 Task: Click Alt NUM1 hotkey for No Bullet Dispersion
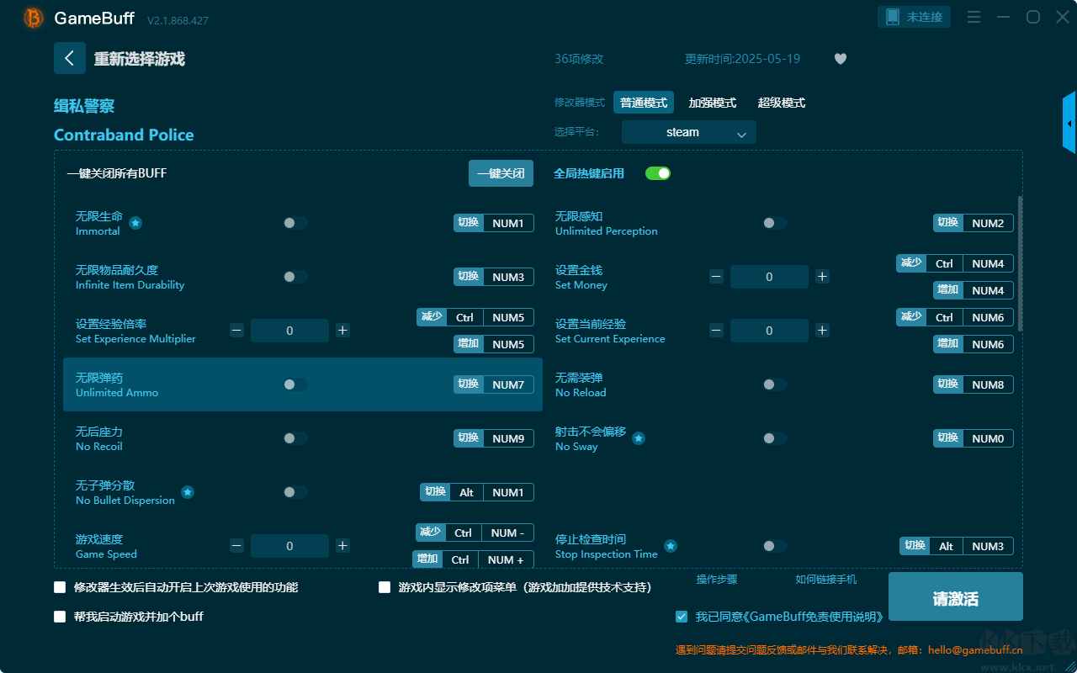[x=477, y=492]
